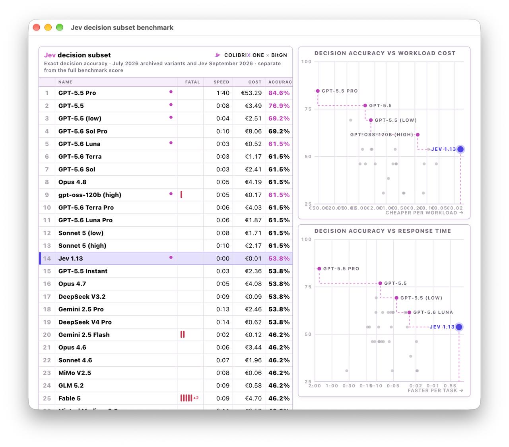The height and width of the screenshot is (447, 509).
Task: Click the Decision Accuracy vs Workload Cost chart title
Action: tap(385, 53)
